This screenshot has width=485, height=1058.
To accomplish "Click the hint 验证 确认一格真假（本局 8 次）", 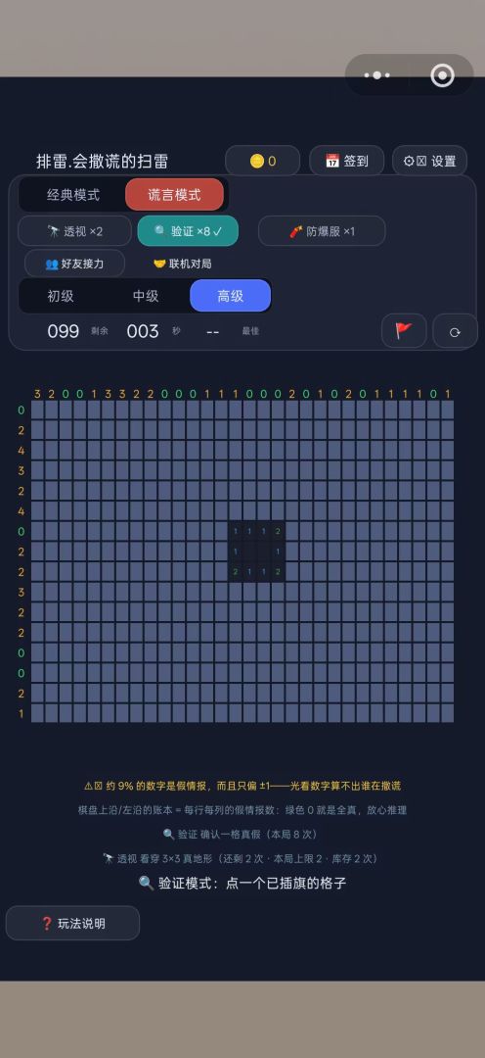I will [x=242, y=834].
